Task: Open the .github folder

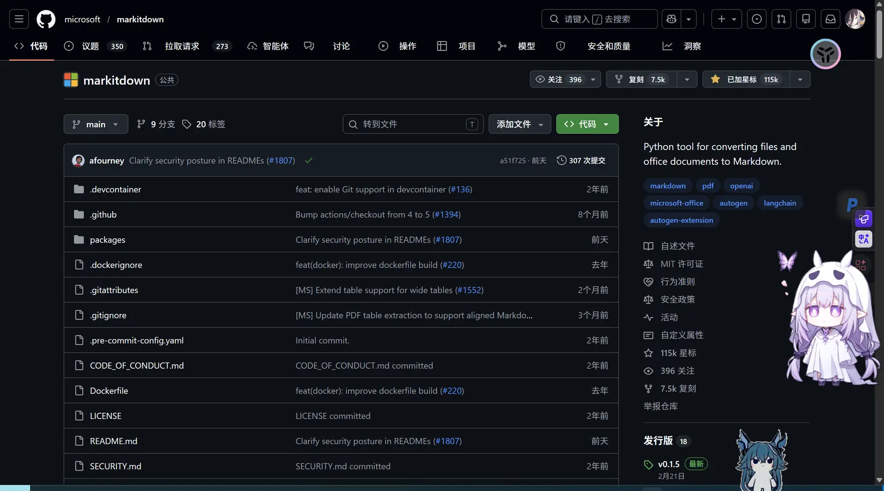Action: 103,214
